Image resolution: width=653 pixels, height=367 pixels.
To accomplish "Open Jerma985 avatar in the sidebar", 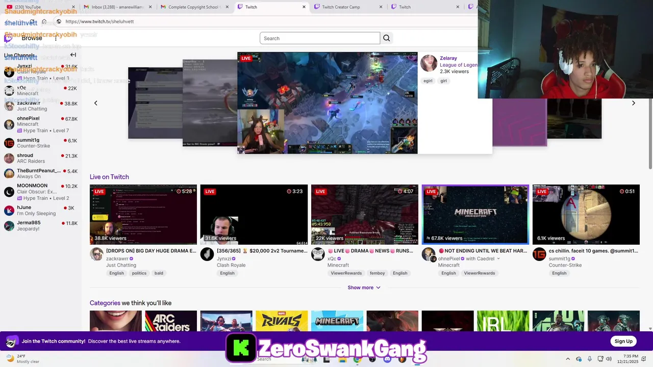I will click(x=9, y=226).
